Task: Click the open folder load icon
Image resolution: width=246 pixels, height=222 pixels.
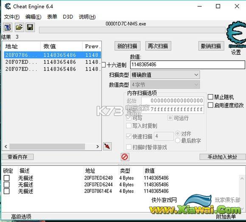Action: [x=19, y=27]
